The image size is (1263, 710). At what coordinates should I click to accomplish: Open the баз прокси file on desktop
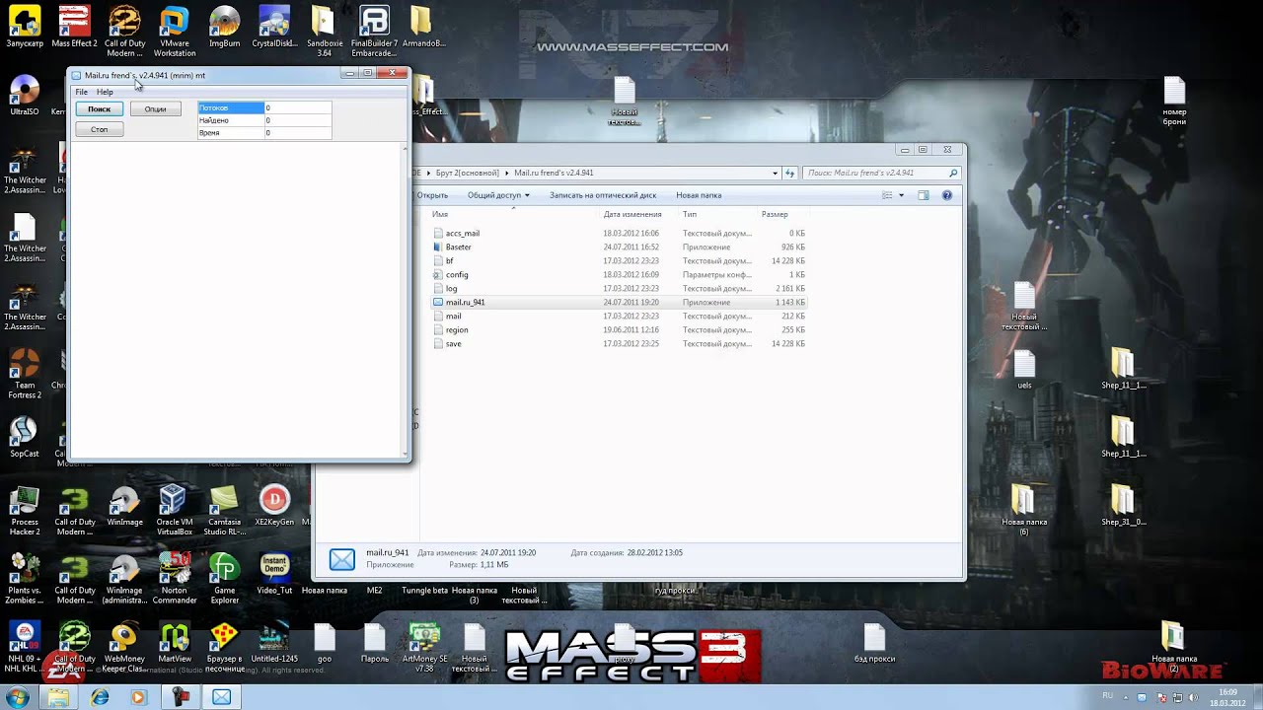874,642
